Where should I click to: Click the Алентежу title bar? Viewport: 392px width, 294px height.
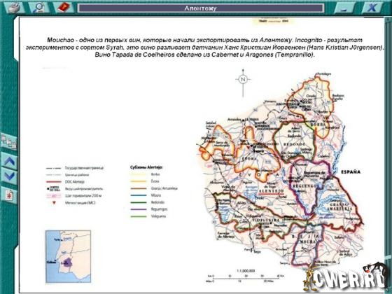pyautogui.click(x=201, y=8)
